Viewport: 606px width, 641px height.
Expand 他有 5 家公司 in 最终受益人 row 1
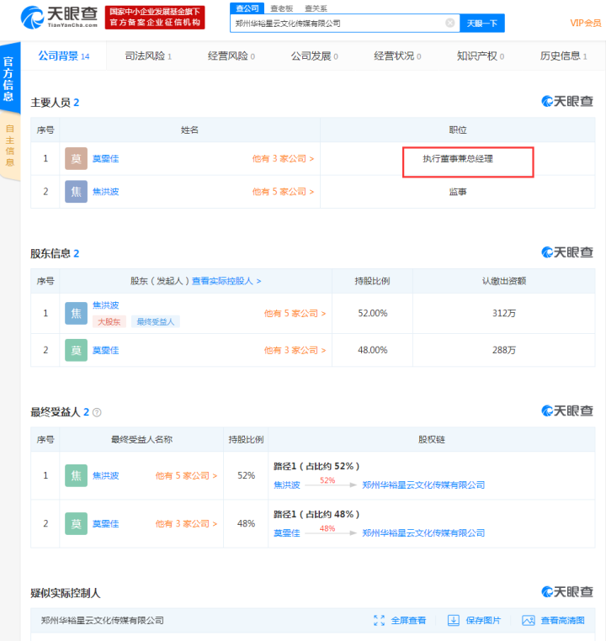point(186,476)
